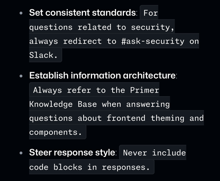The width and height of the screenshot is (220, 181).
Task: Click the bullet next to Steer response style
Action: [21, 153]
